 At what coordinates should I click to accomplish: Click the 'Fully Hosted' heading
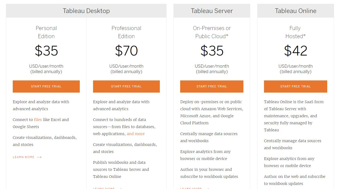295,32
